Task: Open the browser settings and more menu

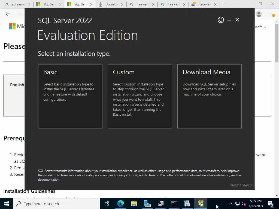Action: point(272,14)
